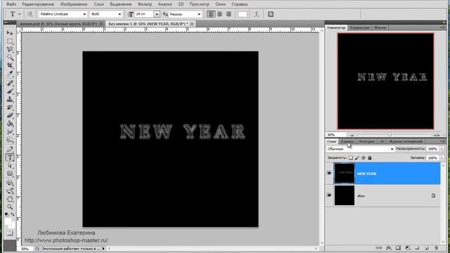Viewport: 450px width, 253px height.
Task: Align text left
Action: [211, 14]
